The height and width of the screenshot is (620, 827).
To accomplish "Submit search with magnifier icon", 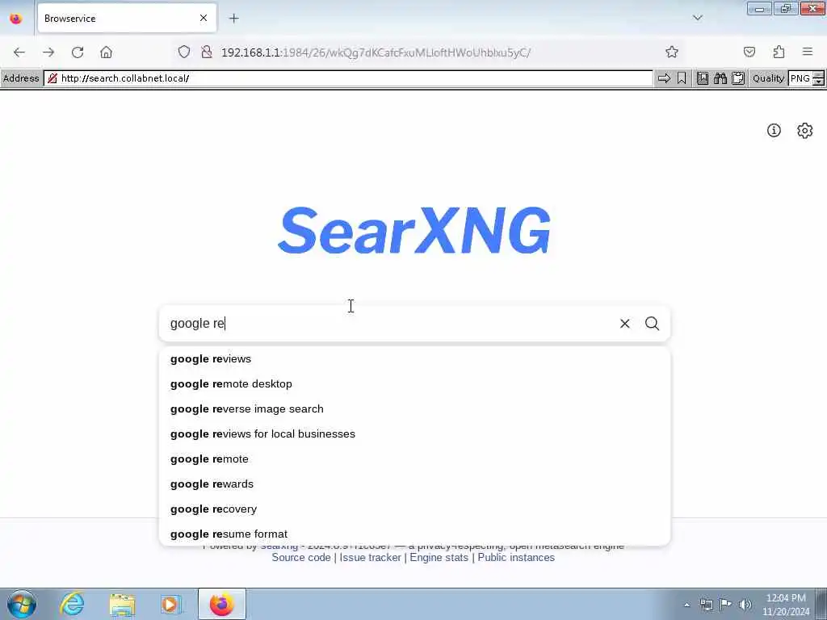I will pos(652,324).
